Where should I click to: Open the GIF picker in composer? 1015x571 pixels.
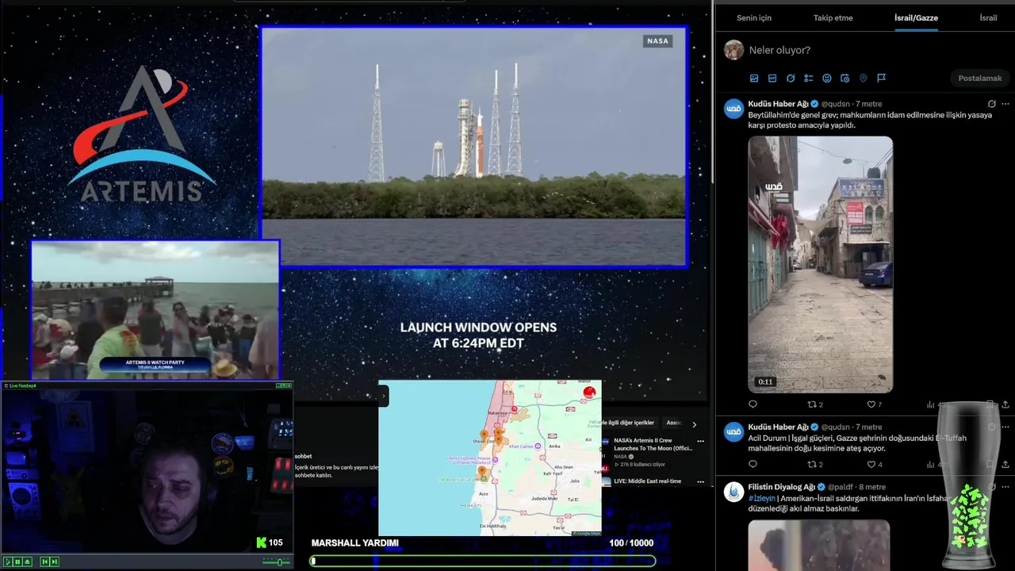click(x=772, y=79)
